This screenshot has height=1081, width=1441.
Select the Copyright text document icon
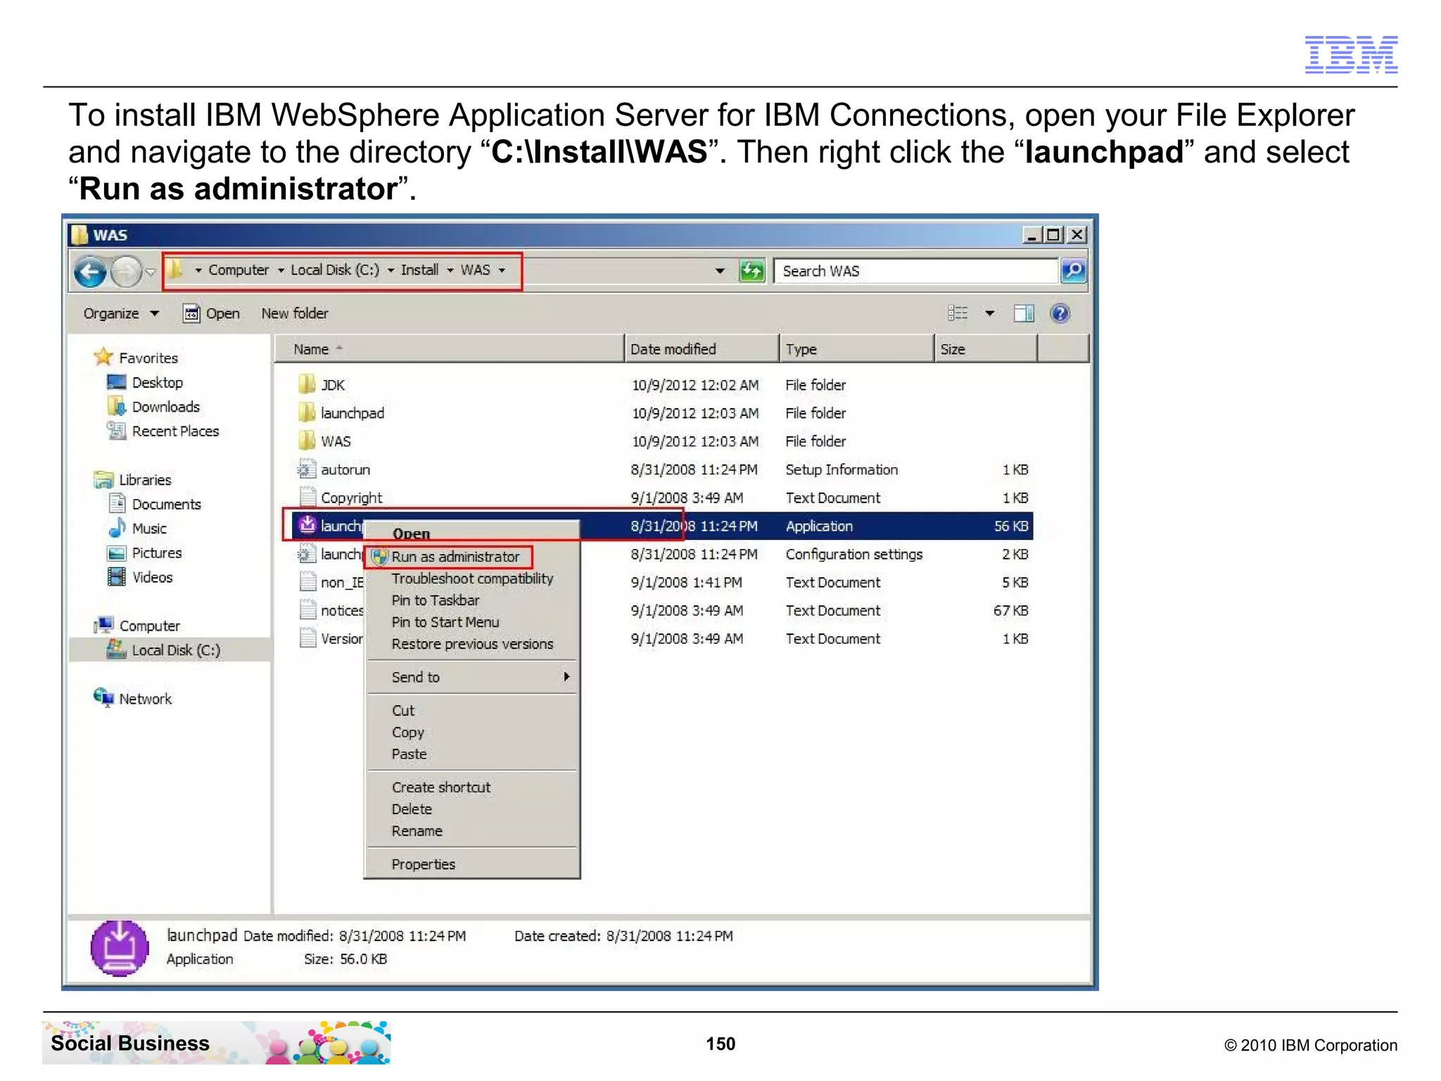coord(307,497)
